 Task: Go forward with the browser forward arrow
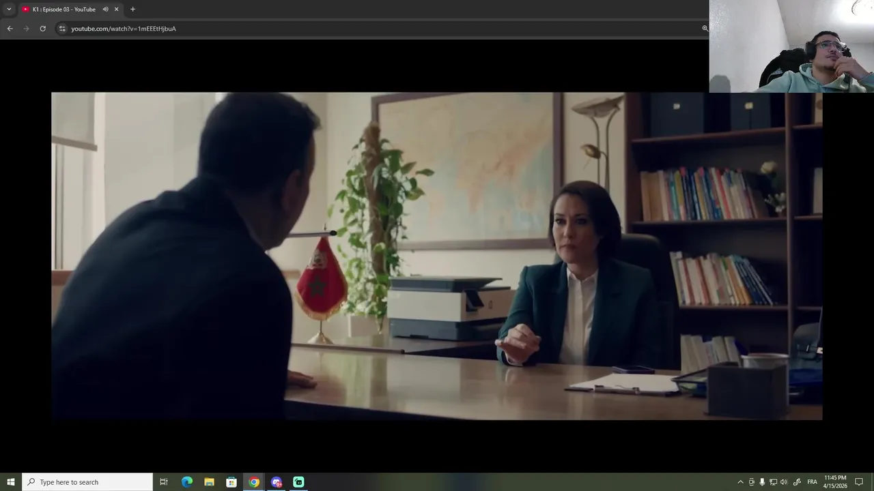26,29
